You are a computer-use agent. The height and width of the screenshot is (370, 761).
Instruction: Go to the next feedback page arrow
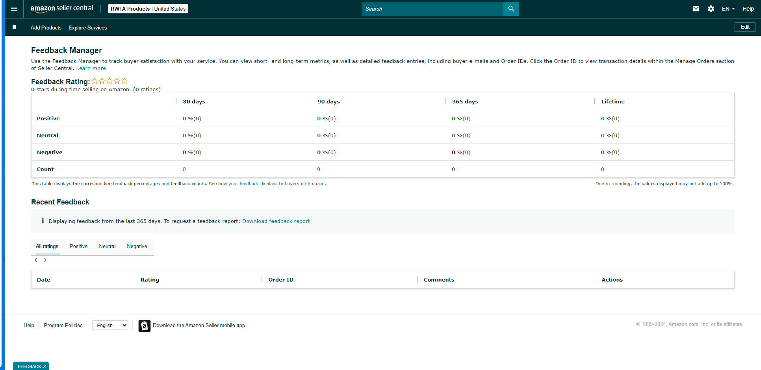coord(45,260)
